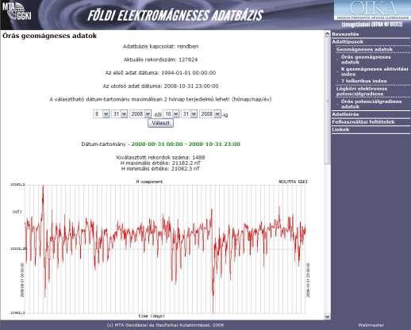This screenshot has height=330, width=411.
Task: Click the MTA GGKI logo
Action: (17, 11)
